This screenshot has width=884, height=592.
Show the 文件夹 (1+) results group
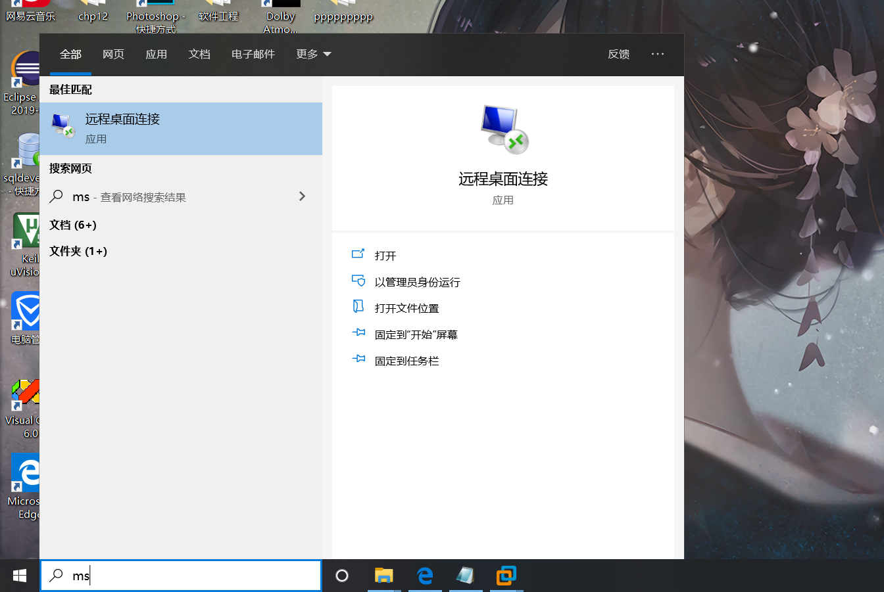click(x=78, y=251)
